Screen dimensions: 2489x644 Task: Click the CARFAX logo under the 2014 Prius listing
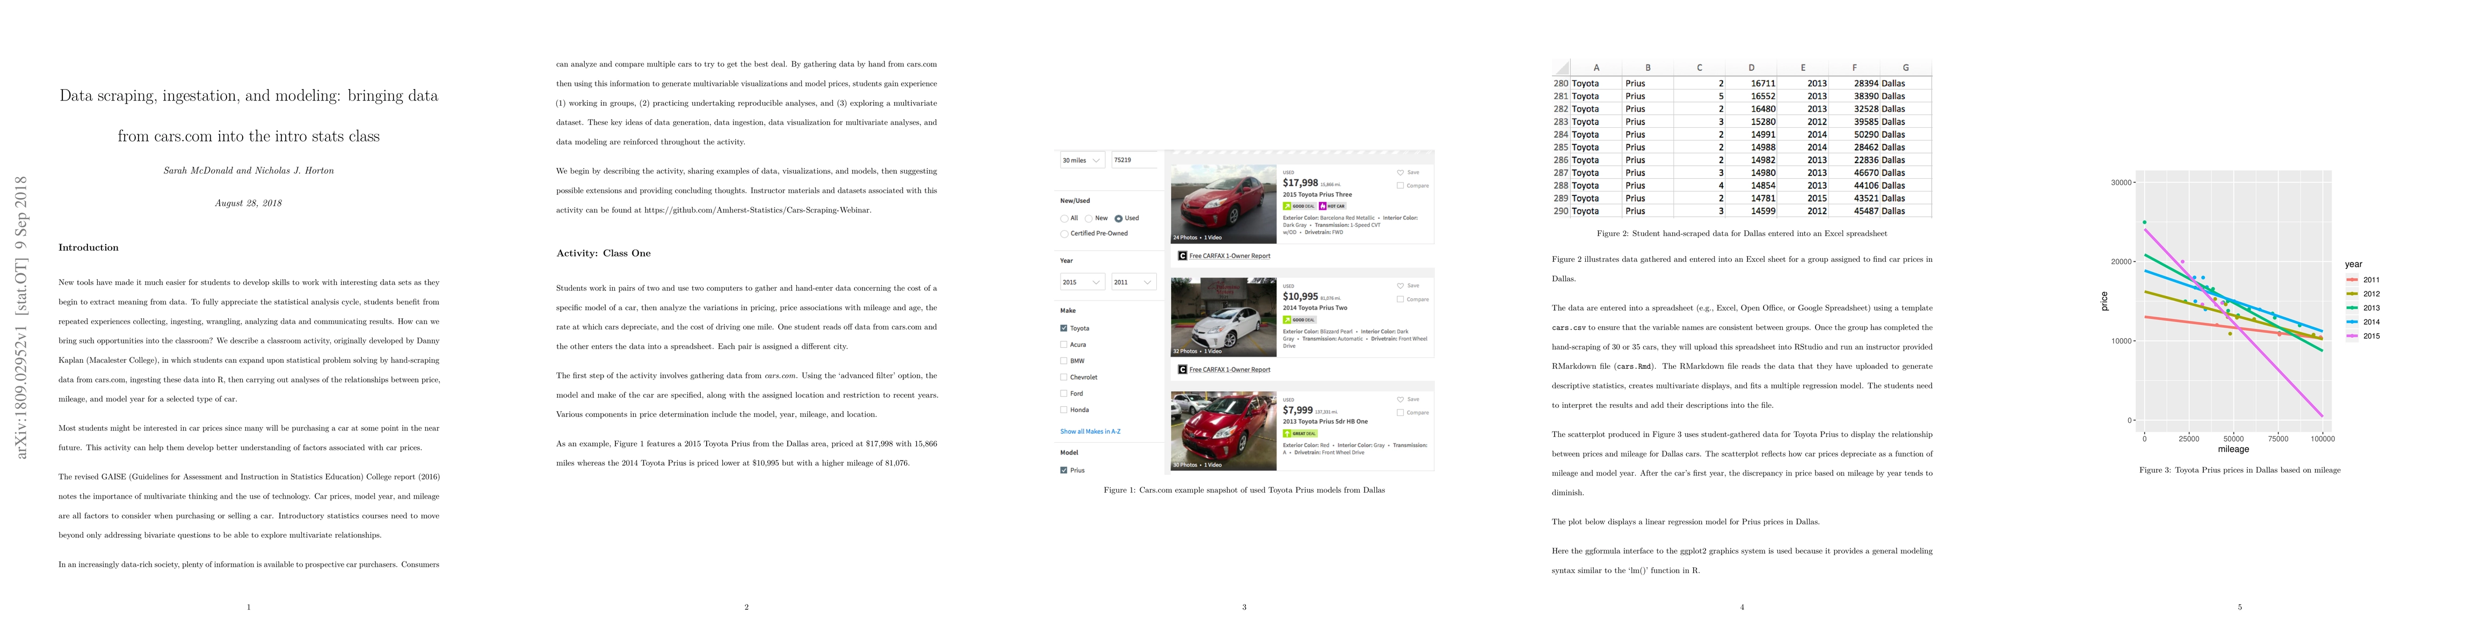point(1182,370)
